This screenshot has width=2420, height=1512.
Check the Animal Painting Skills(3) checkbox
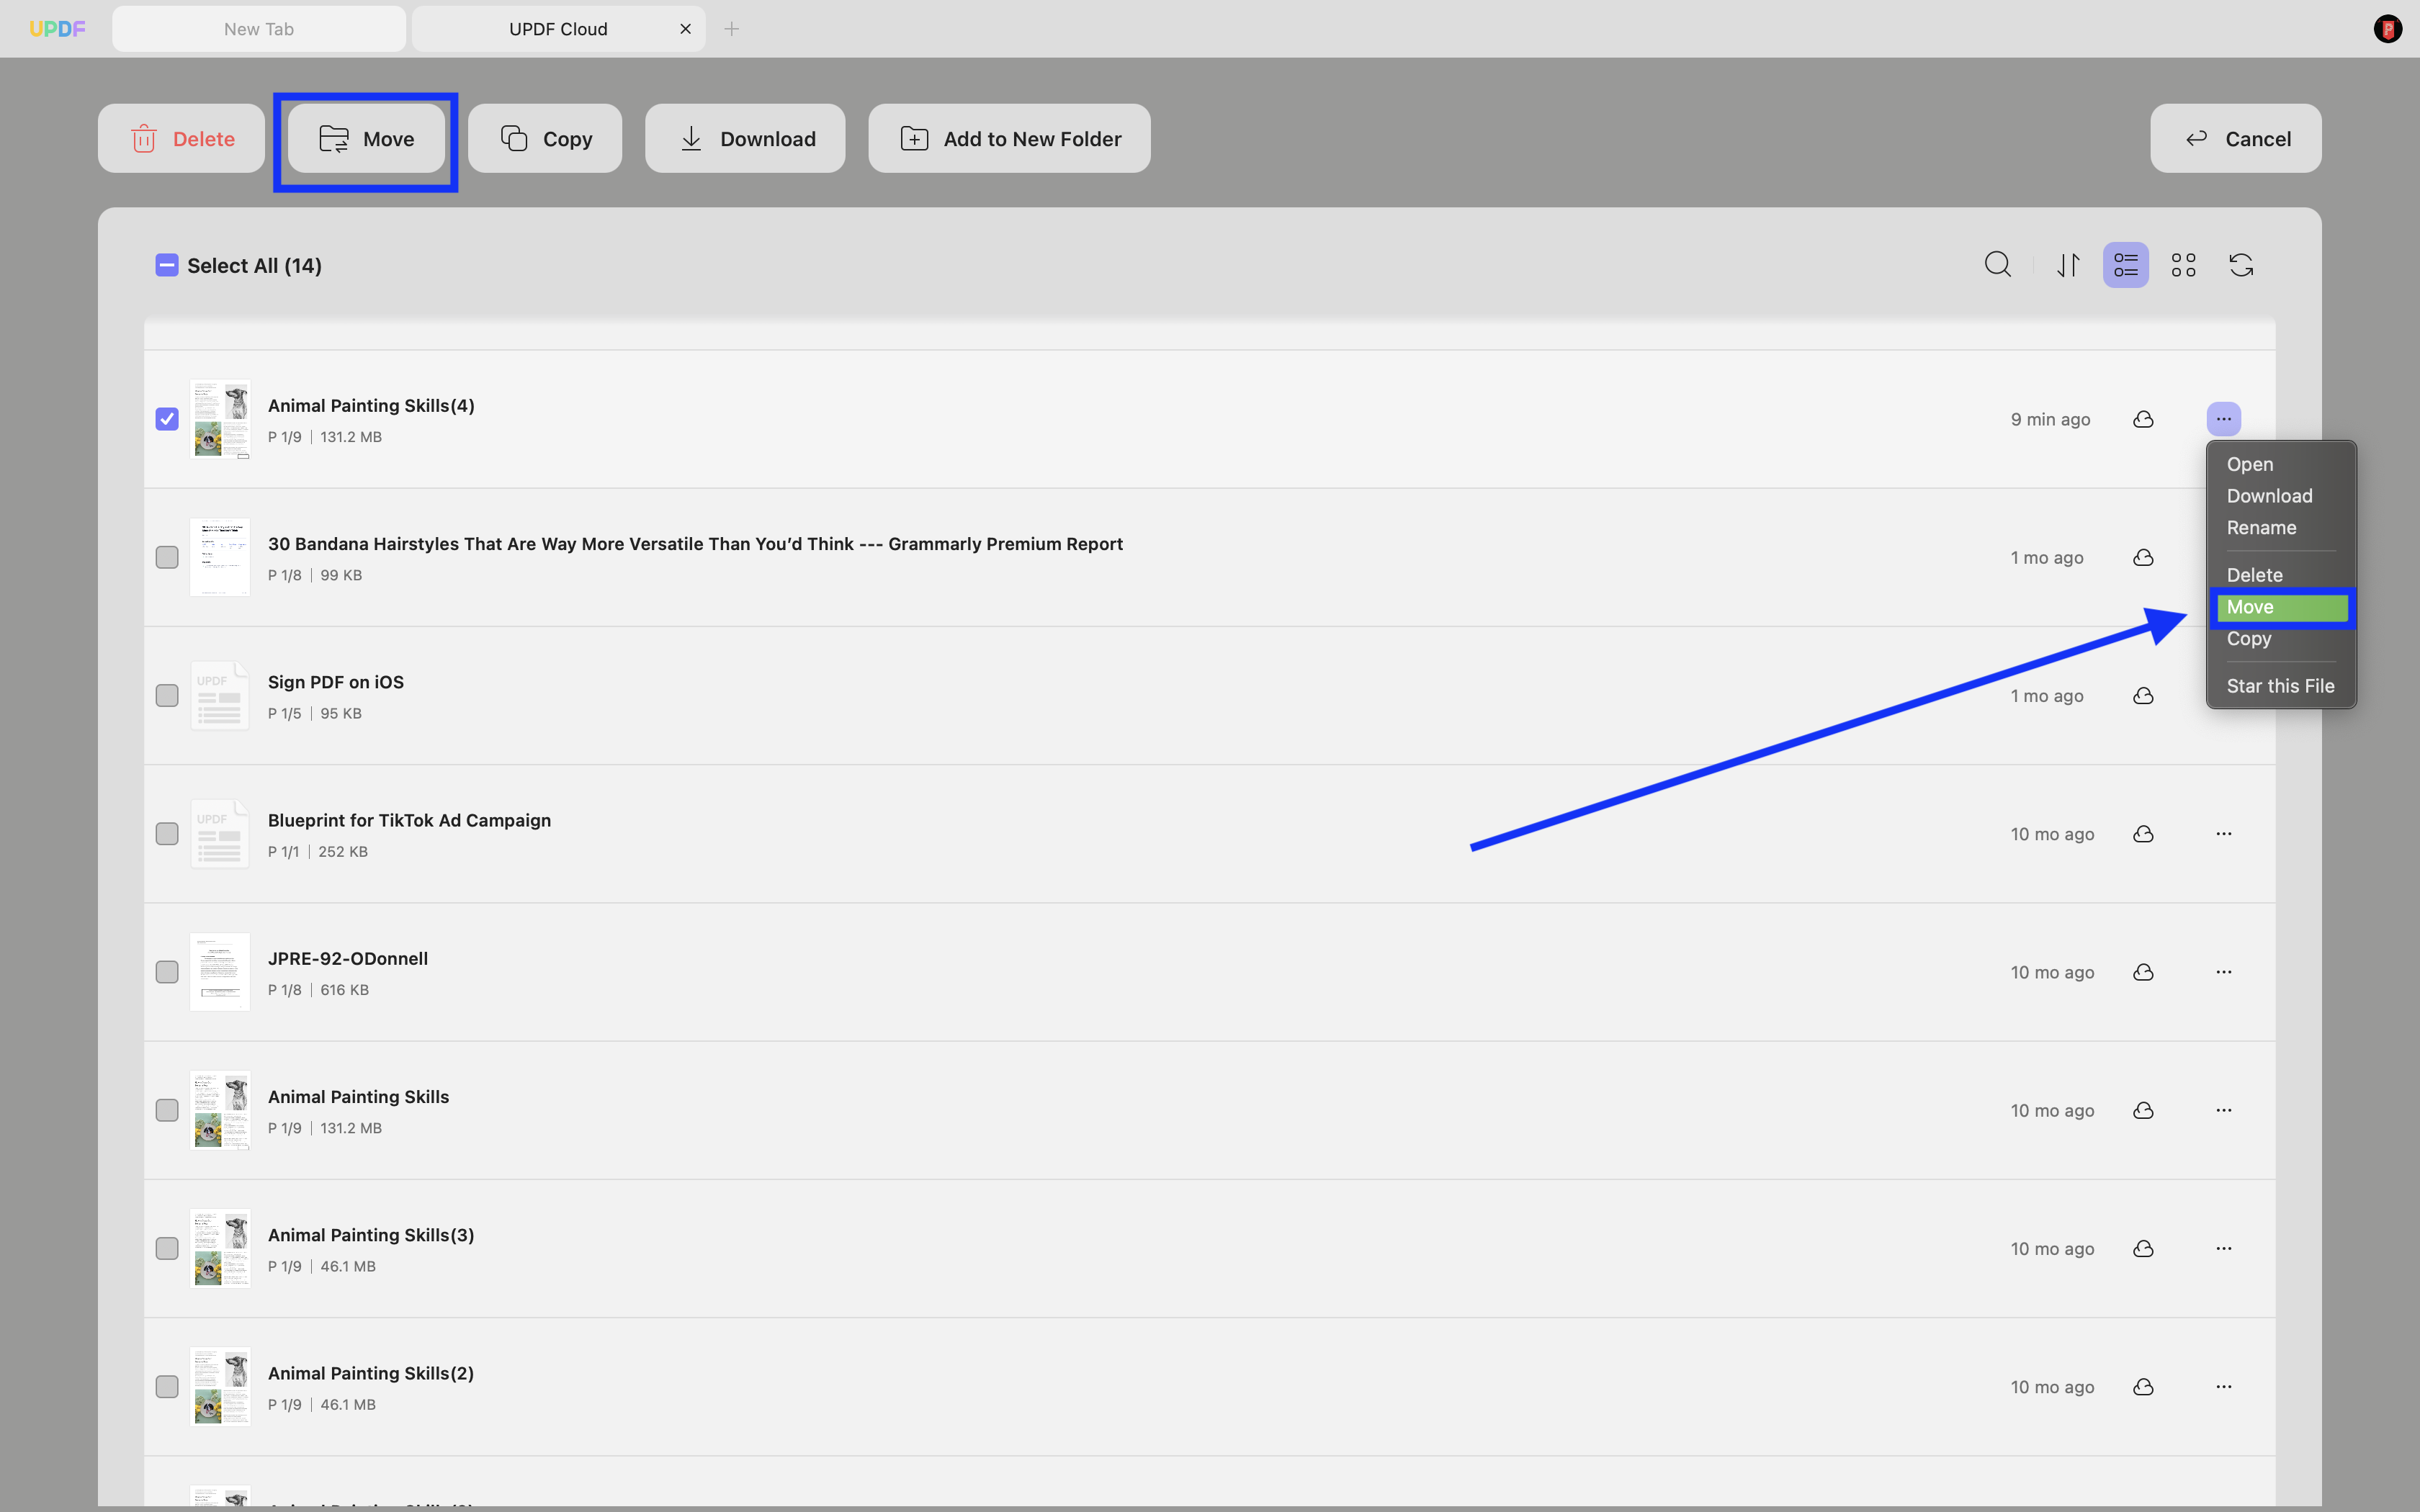pos(167,1248)
